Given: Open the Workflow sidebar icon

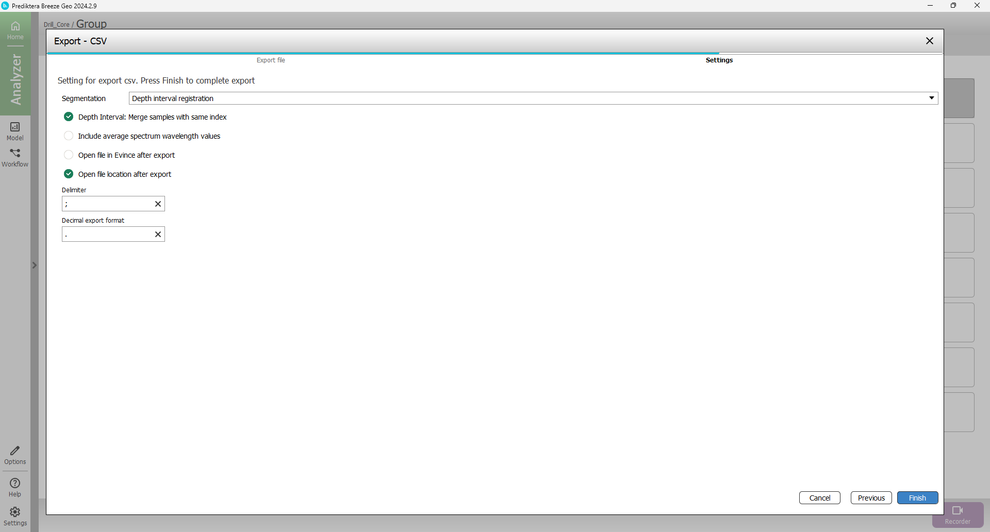Looking at the screenshot, I should pos(15,157).
